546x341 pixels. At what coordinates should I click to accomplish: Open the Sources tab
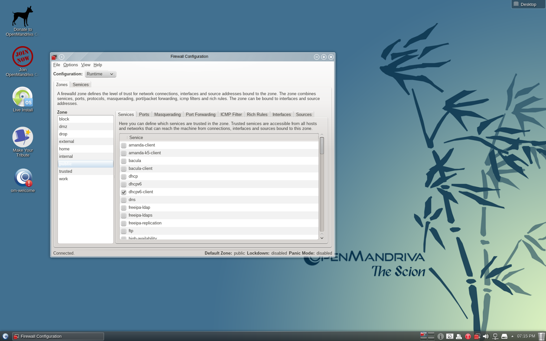(x=304, y=114)
